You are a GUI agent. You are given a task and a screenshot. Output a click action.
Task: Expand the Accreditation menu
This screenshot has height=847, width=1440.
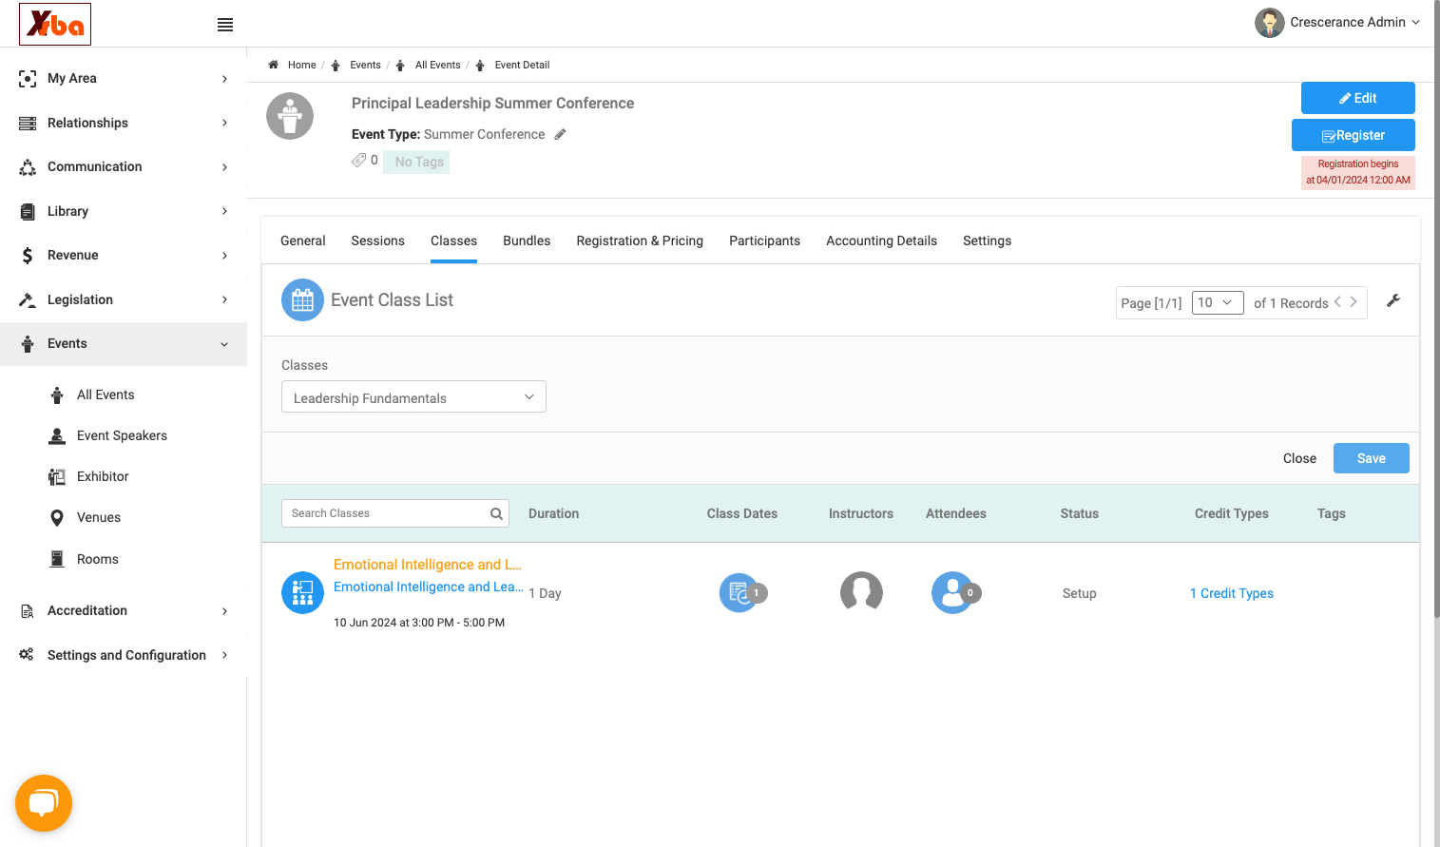coord(124,610)
